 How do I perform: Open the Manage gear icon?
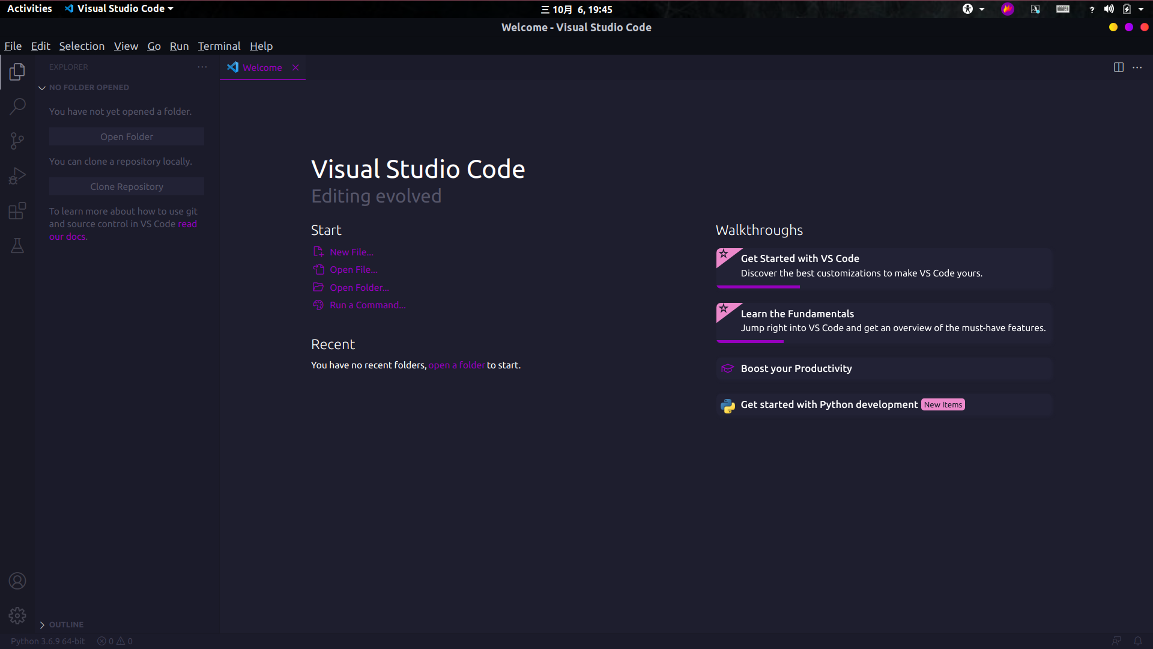tap(17, 616)
